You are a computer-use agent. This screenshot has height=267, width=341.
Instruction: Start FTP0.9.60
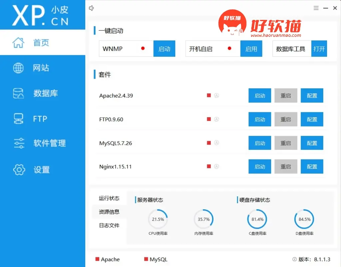click(260, 119)
